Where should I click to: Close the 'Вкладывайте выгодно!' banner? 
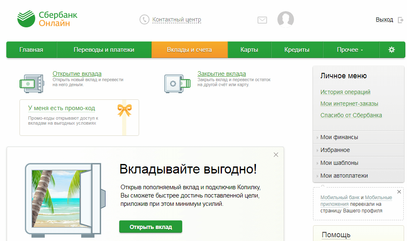276,155
